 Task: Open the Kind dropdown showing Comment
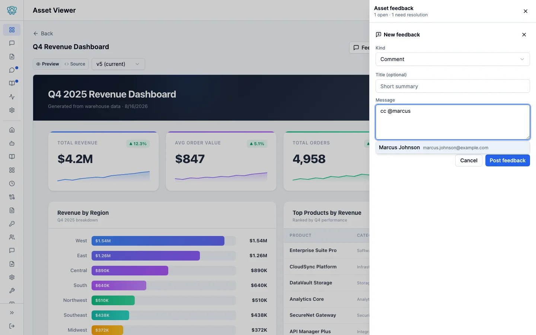453,59
